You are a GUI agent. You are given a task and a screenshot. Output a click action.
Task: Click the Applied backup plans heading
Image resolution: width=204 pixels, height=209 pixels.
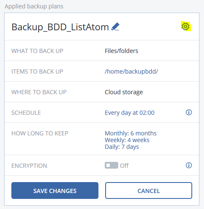[x=34, y=6]
